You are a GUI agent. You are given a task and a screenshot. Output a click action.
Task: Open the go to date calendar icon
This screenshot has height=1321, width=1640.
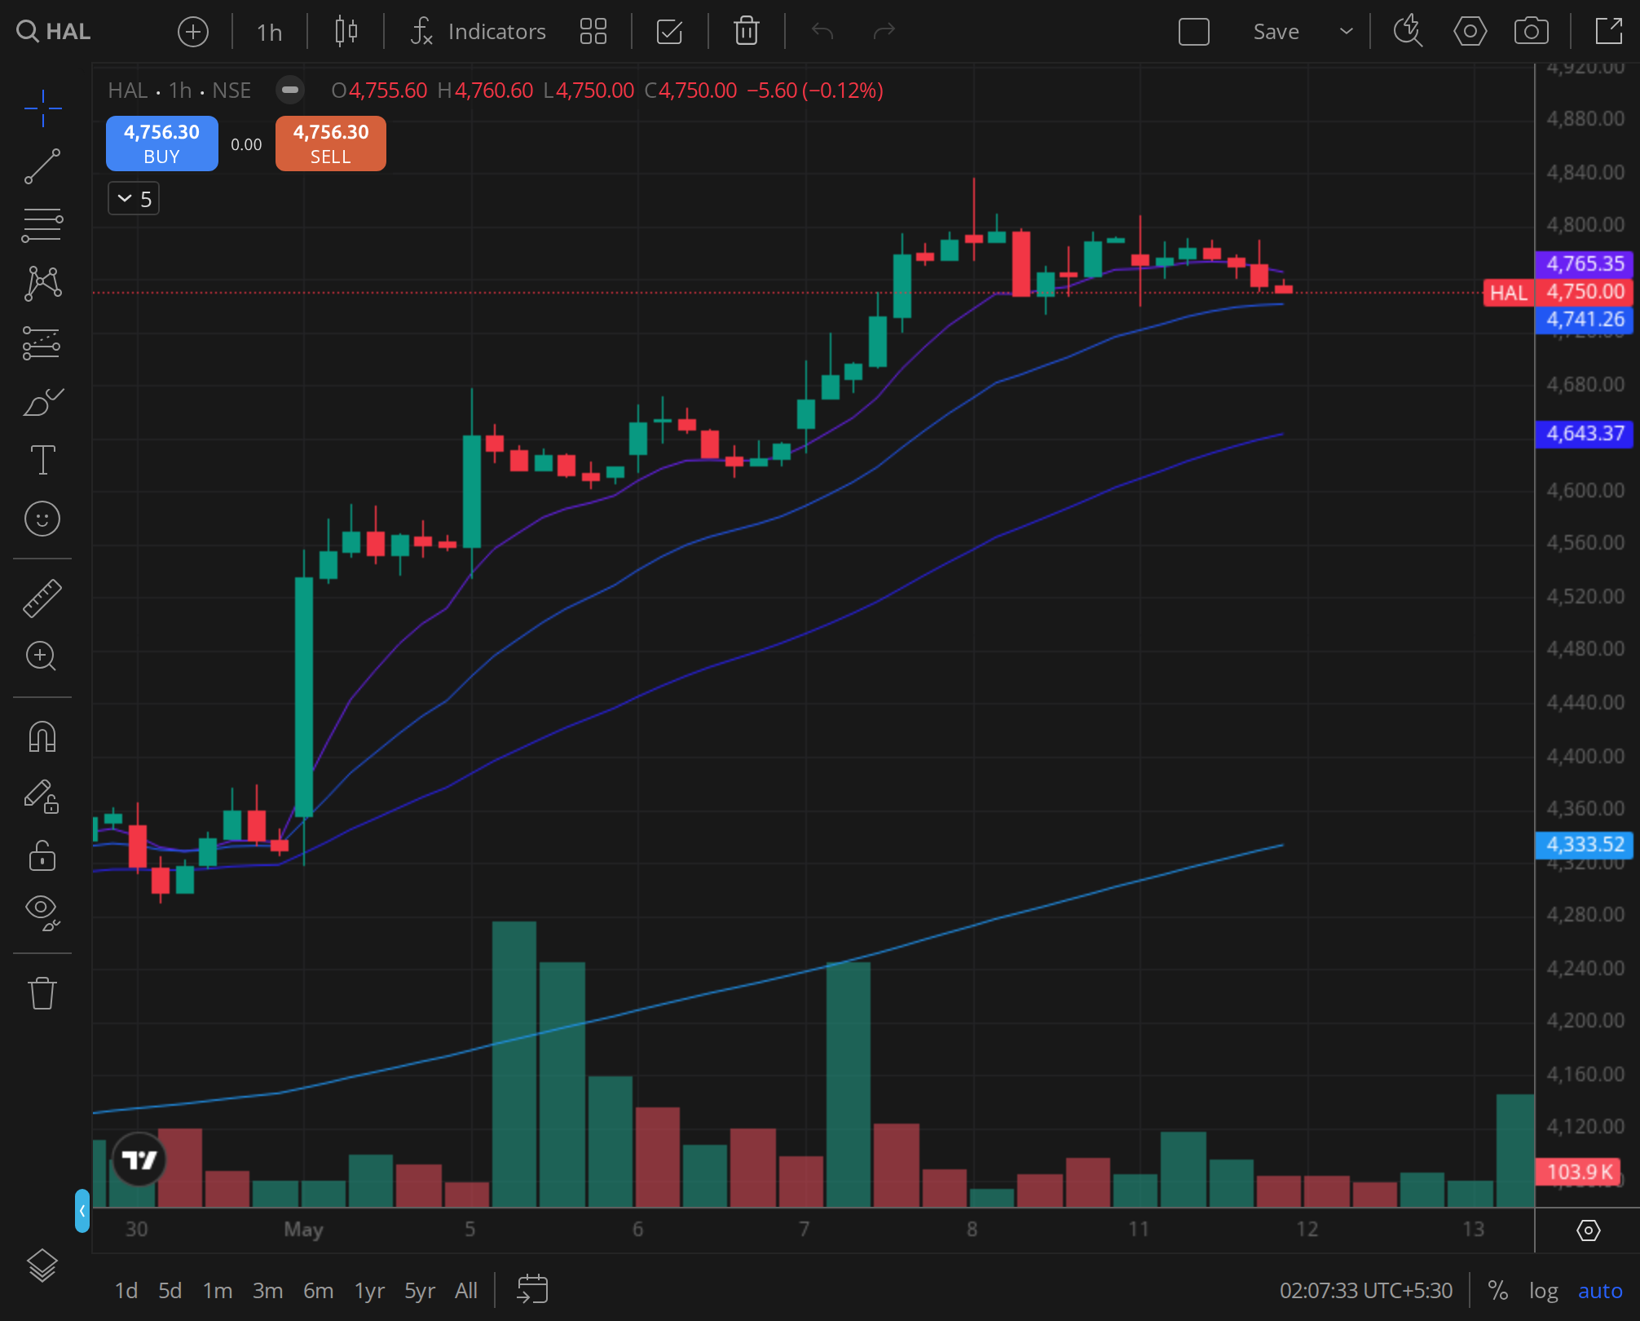[532, 1289]
